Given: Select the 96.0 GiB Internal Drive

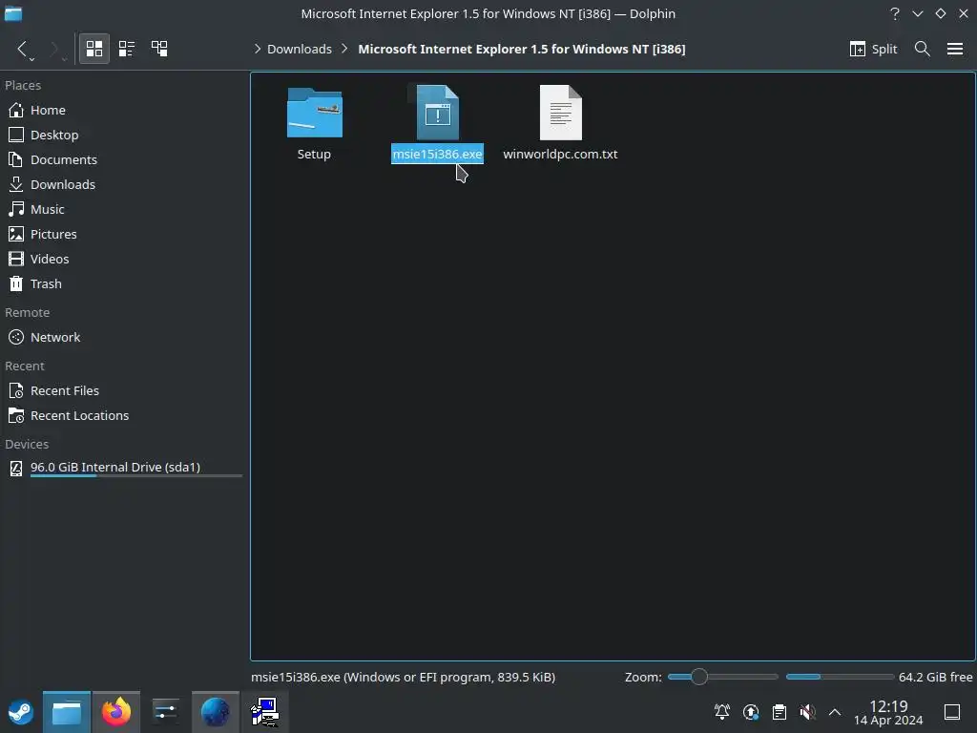Looking at the screenshot, I should 125,468.
